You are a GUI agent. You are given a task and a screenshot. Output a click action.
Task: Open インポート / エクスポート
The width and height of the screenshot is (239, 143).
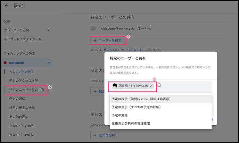(x=23, y=39)
